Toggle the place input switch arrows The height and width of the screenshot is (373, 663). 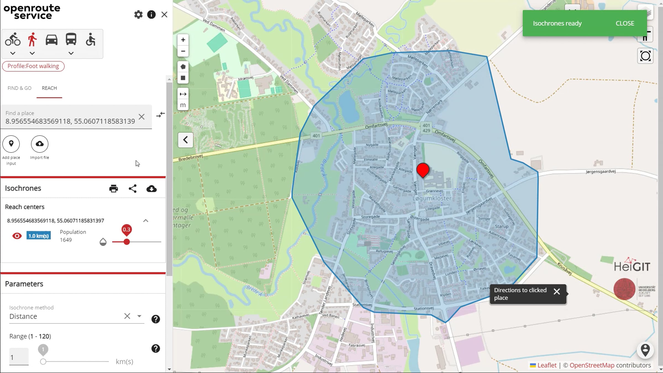coord(160,114)
